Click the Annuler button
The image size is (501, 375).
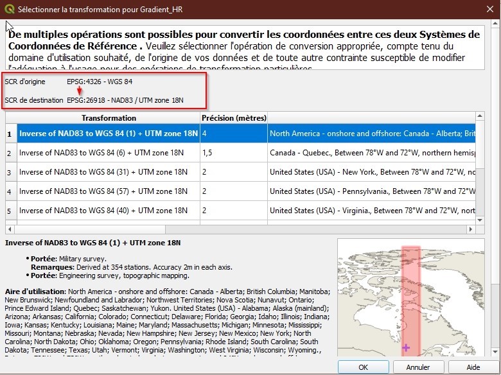(x=418, y=367)
